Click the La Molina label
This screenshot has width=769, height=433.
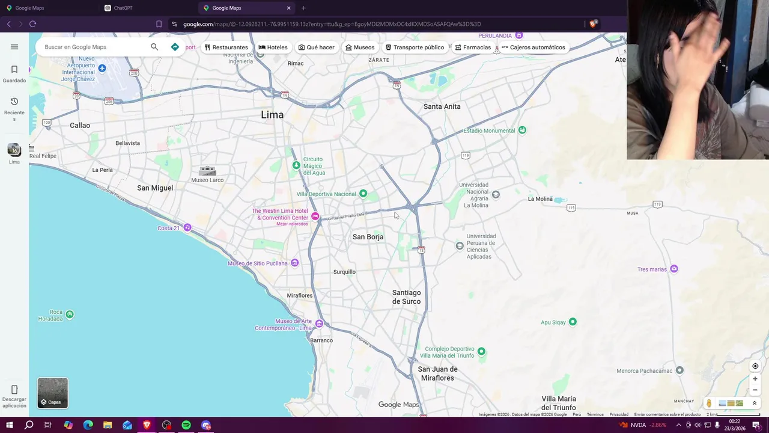540,199
